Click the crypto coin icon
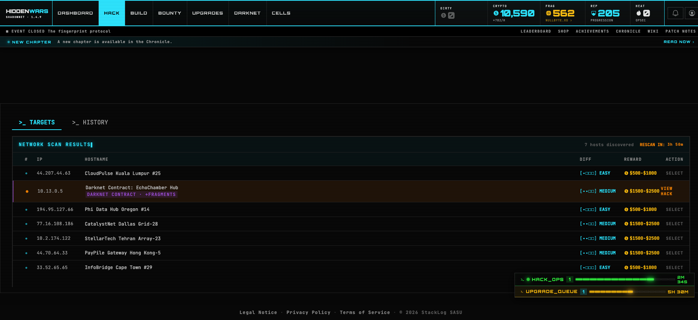This screenshot has height=320, width=698. point(496,13)
